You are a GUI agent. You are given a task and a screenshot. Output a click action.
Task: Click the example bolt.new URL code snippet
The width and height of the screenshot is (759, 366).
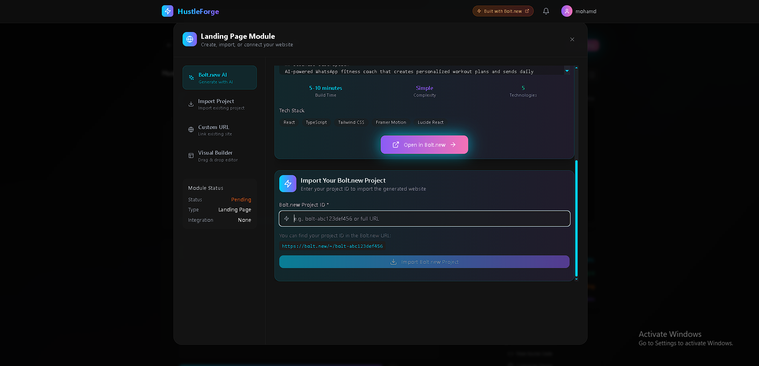pyautogui.click(x=332, y=246)
